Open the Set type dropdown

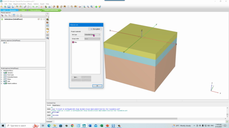pyautogui.click(x=92, y=34)
